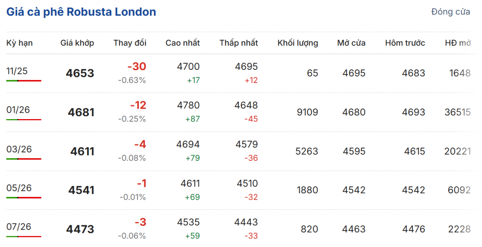482x247 pixels.
Task: Open the 01/26 contract row
Action: 18,110
